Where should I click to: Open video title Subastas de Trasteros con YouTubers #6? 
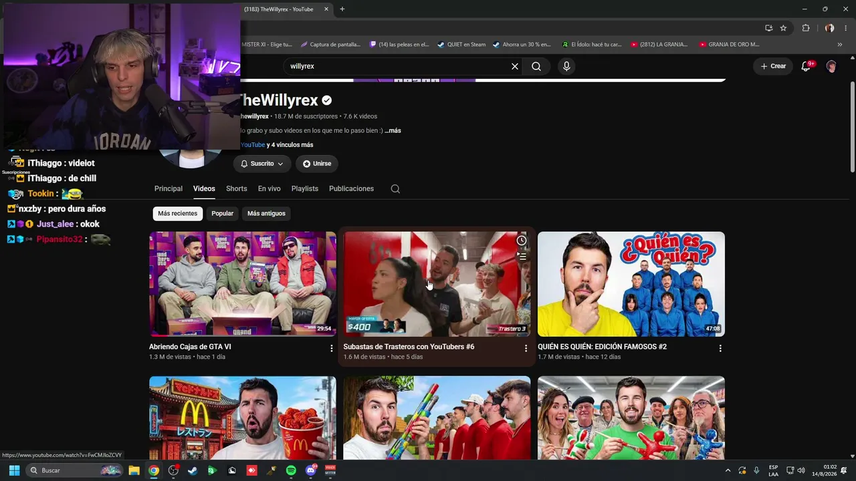point(409,347)
